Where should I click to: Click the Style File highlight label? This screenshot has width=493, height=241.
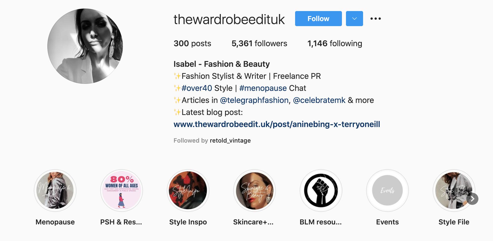coord(454,222)
